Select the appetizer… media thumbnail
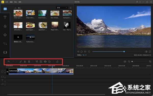Image resolution: width=153 pixels, height=96 pixels. (43, 25)
